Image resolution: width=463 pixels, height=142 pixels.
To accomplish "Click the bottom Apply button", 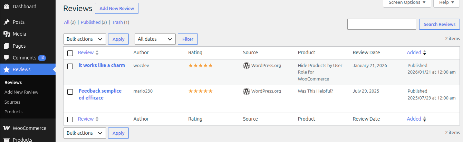I will click(x=118, y=133).
